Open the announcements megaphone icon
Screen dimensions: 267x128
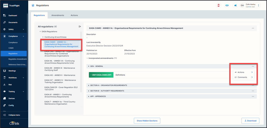coord(235,5)
